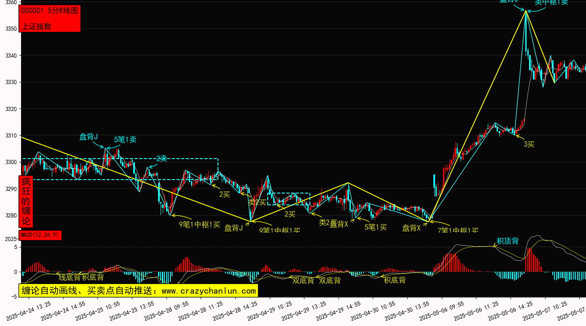Viewport: 586px width, 326px height.
Task: Click the MACD axis value 0
Action: tap(15, 272)
